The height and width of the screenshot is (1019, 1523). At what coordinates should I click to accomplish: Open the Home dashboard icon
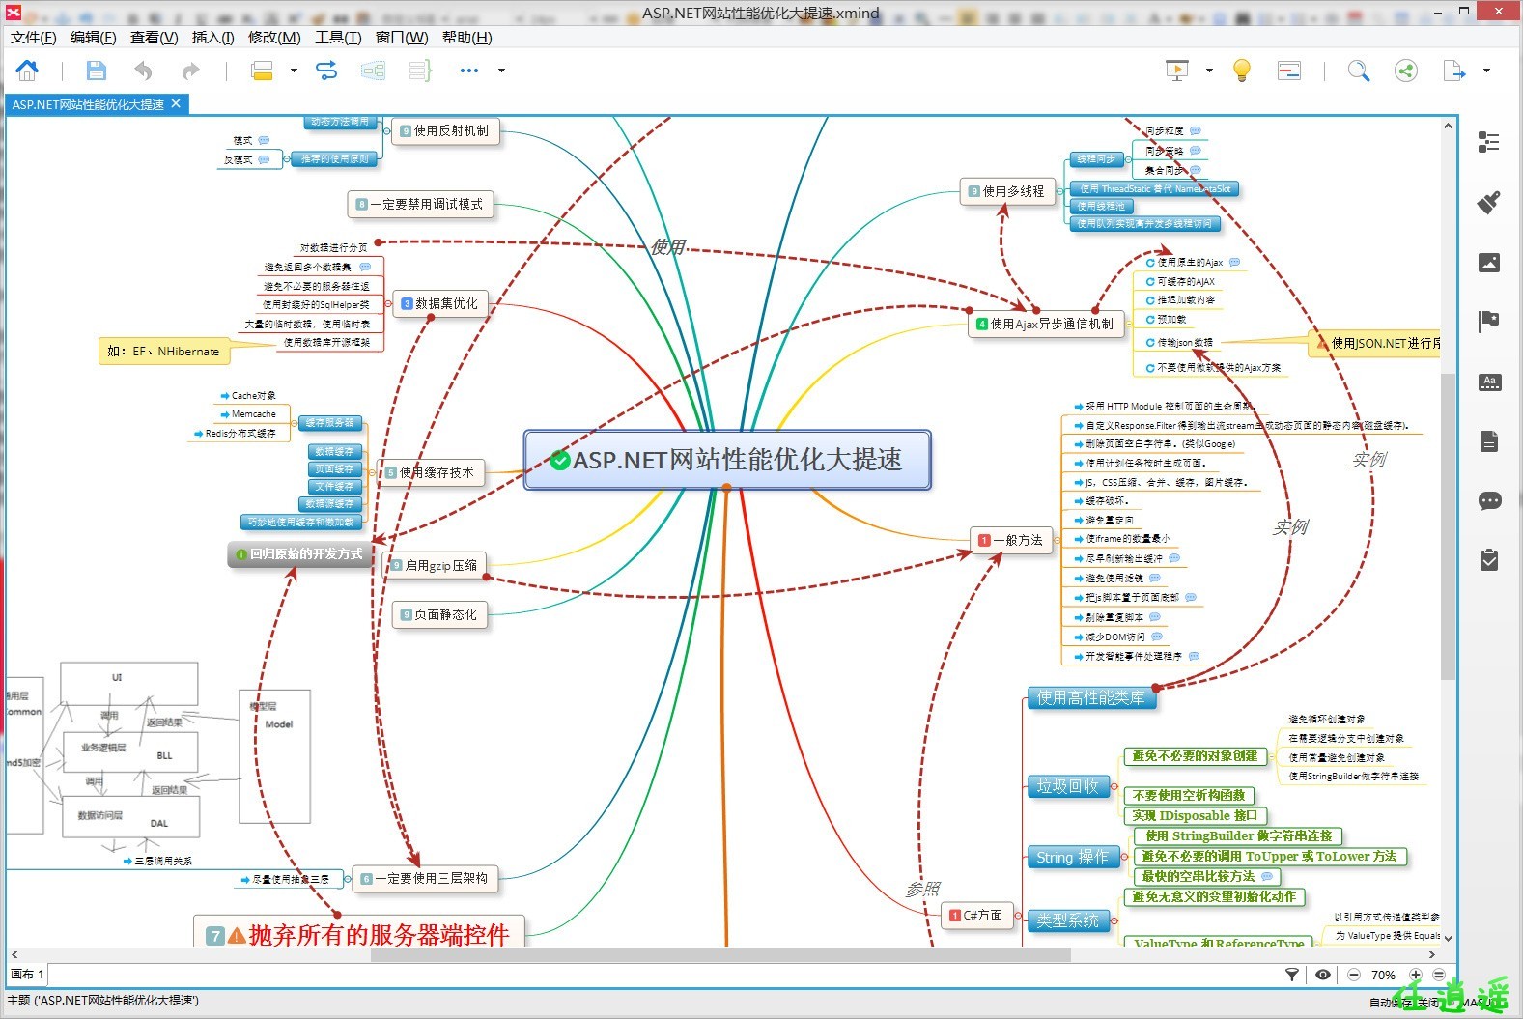[27, 70]
